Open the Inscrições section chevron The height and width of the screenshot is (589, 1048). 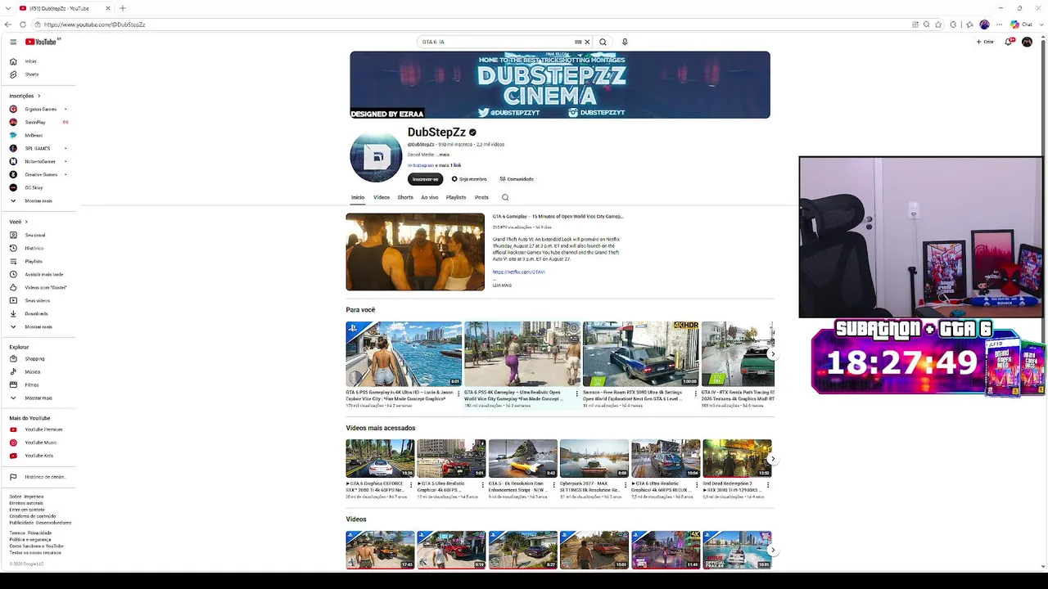point(38,96)
